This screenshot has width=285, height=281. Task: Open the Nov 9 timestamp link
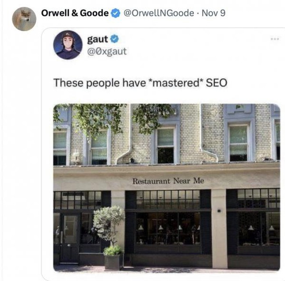click(214, 13)
